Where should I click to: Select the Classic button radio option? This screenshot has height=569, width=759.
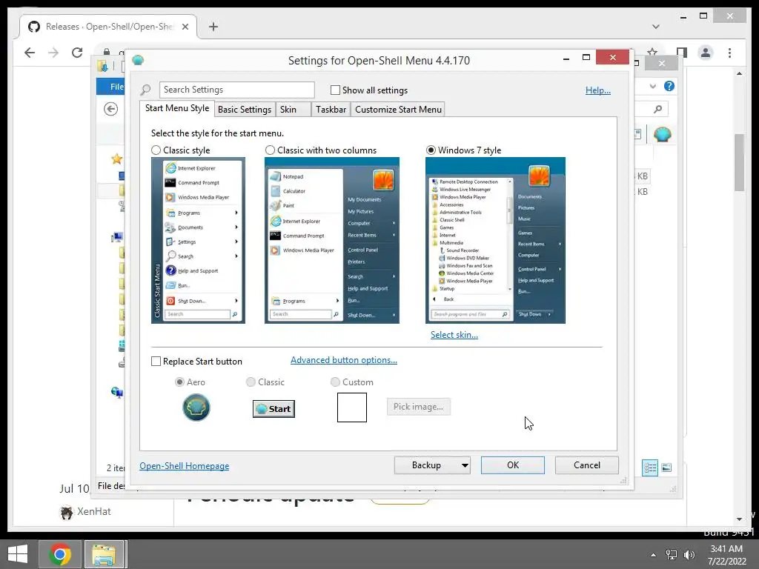[x=251, y=382]
